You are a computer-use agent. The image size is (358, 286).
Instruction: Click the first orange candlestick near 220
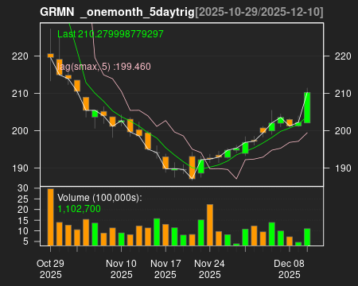click(x=50, y=56)
